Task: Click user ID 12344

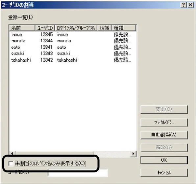Action: (46, 41)
